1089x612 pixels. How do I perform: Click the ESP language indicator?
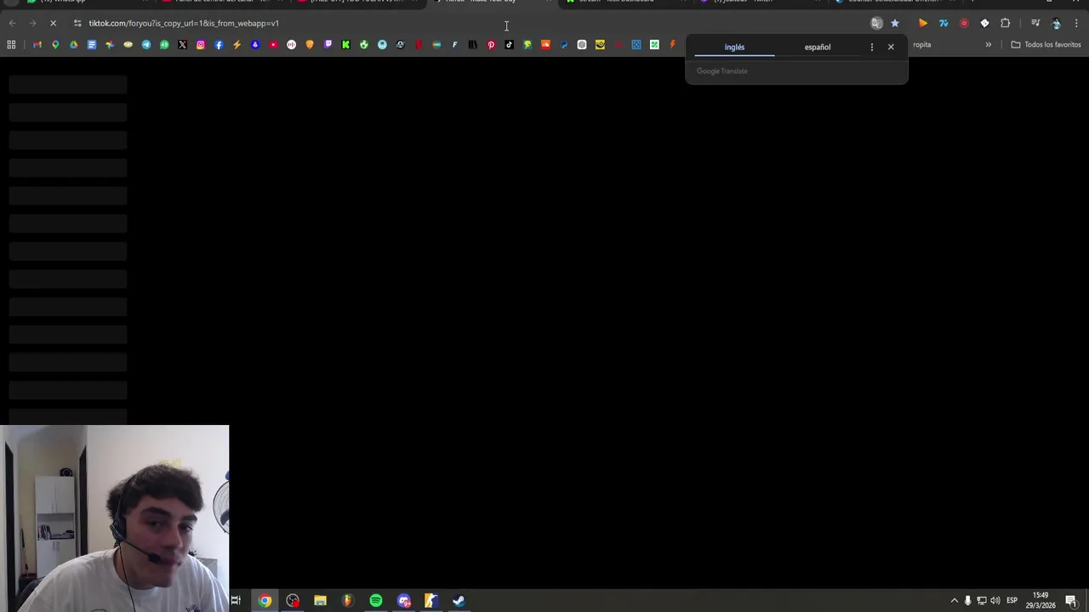click(1012, 601)
